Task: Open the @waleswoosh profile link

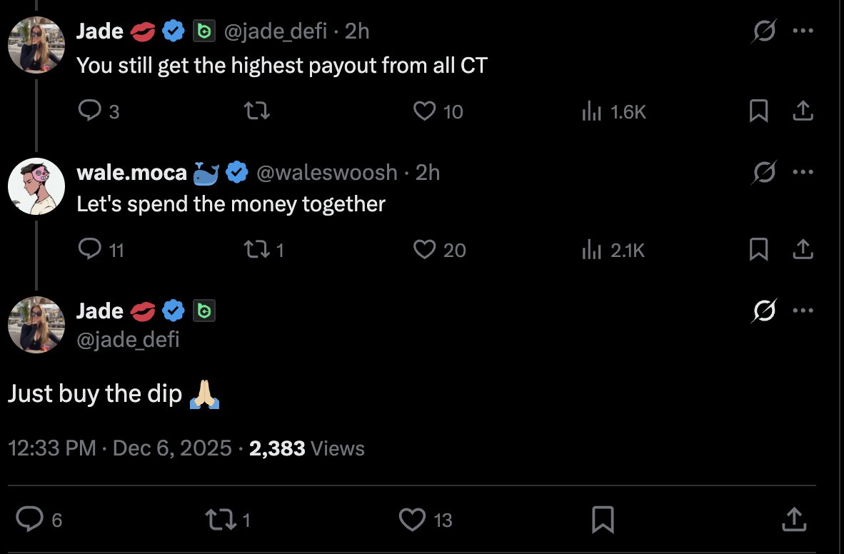Action: click(x=326, y=172)
